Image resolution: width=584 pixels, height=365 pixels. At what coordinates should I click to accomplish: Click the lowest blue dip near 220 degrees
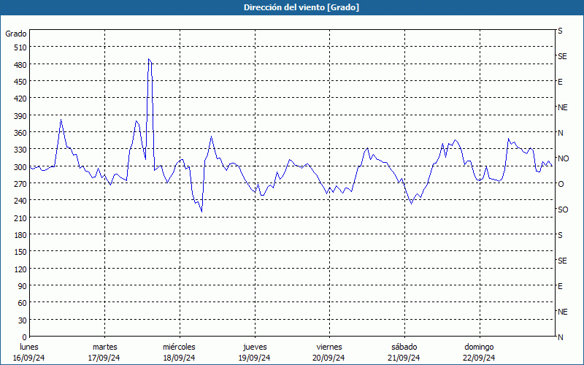click(201, 212)
